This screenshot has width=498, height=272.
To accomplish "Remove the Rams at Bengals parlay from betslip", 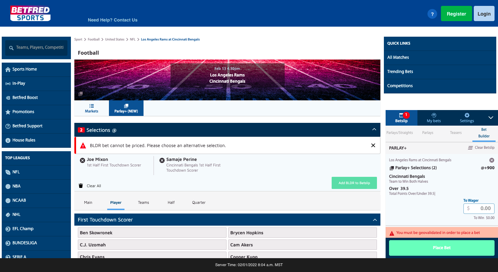I will point(492,160).
